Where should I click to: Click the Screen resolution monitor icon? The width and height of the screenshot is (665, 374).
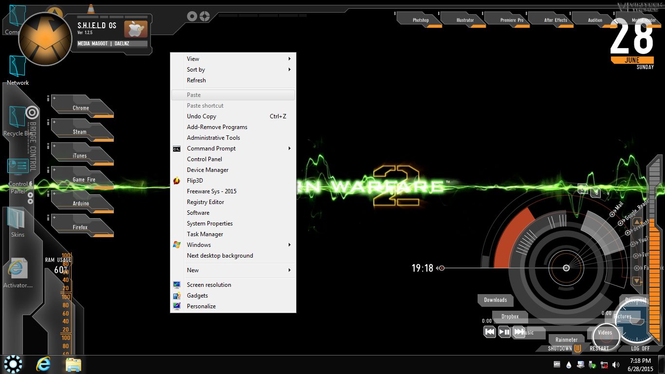pos(177,285)
